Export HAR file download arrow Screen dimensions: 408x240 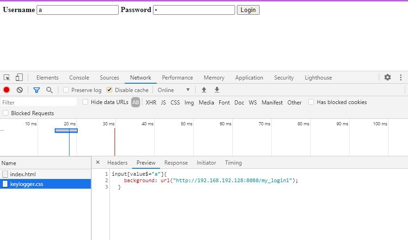tap(217, 90)
